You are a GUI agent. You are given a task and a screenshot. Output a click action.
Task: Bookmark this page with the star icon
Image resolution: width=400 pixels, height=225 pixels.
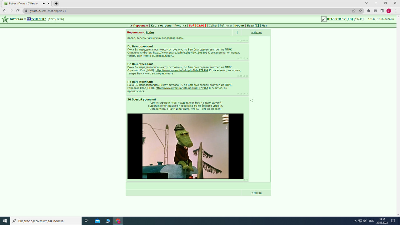[360, 11]
